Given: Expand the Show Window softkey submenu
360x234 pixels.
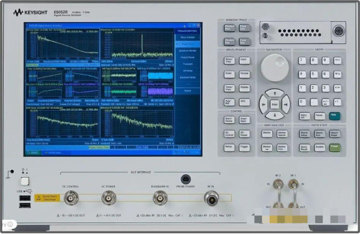Looking at the screenshot, I should coord(188,38).
